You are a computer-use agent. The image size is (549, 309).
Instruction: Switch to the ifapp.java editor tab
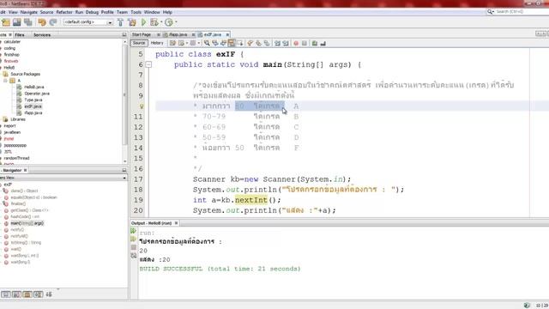178,34
